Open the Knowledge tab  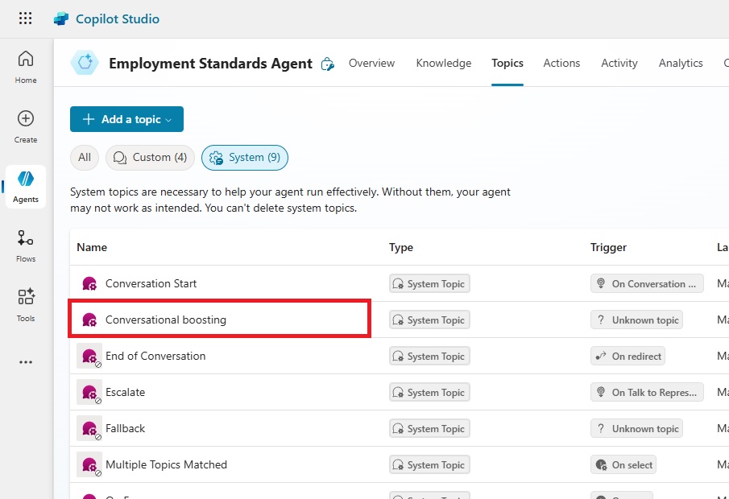[x=444, y=64]
